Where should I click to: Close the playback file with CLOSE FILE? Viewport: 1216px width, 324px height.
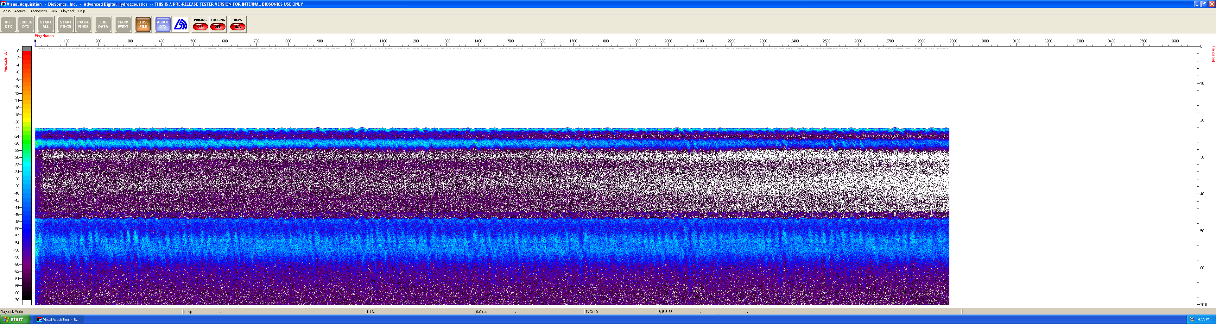[x=143, y=25]
